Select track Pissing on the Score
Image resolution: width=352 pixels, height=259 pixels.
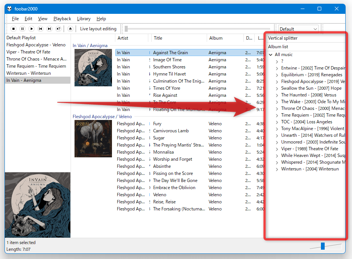coord(190,173)
